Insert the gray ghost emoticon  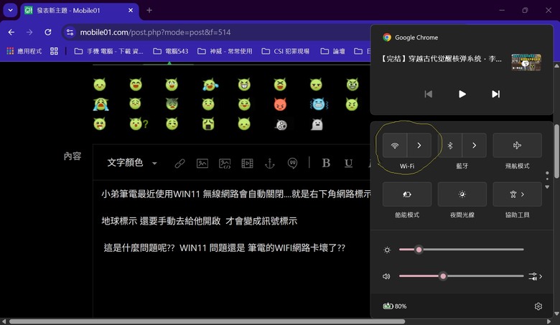[317, 124]
